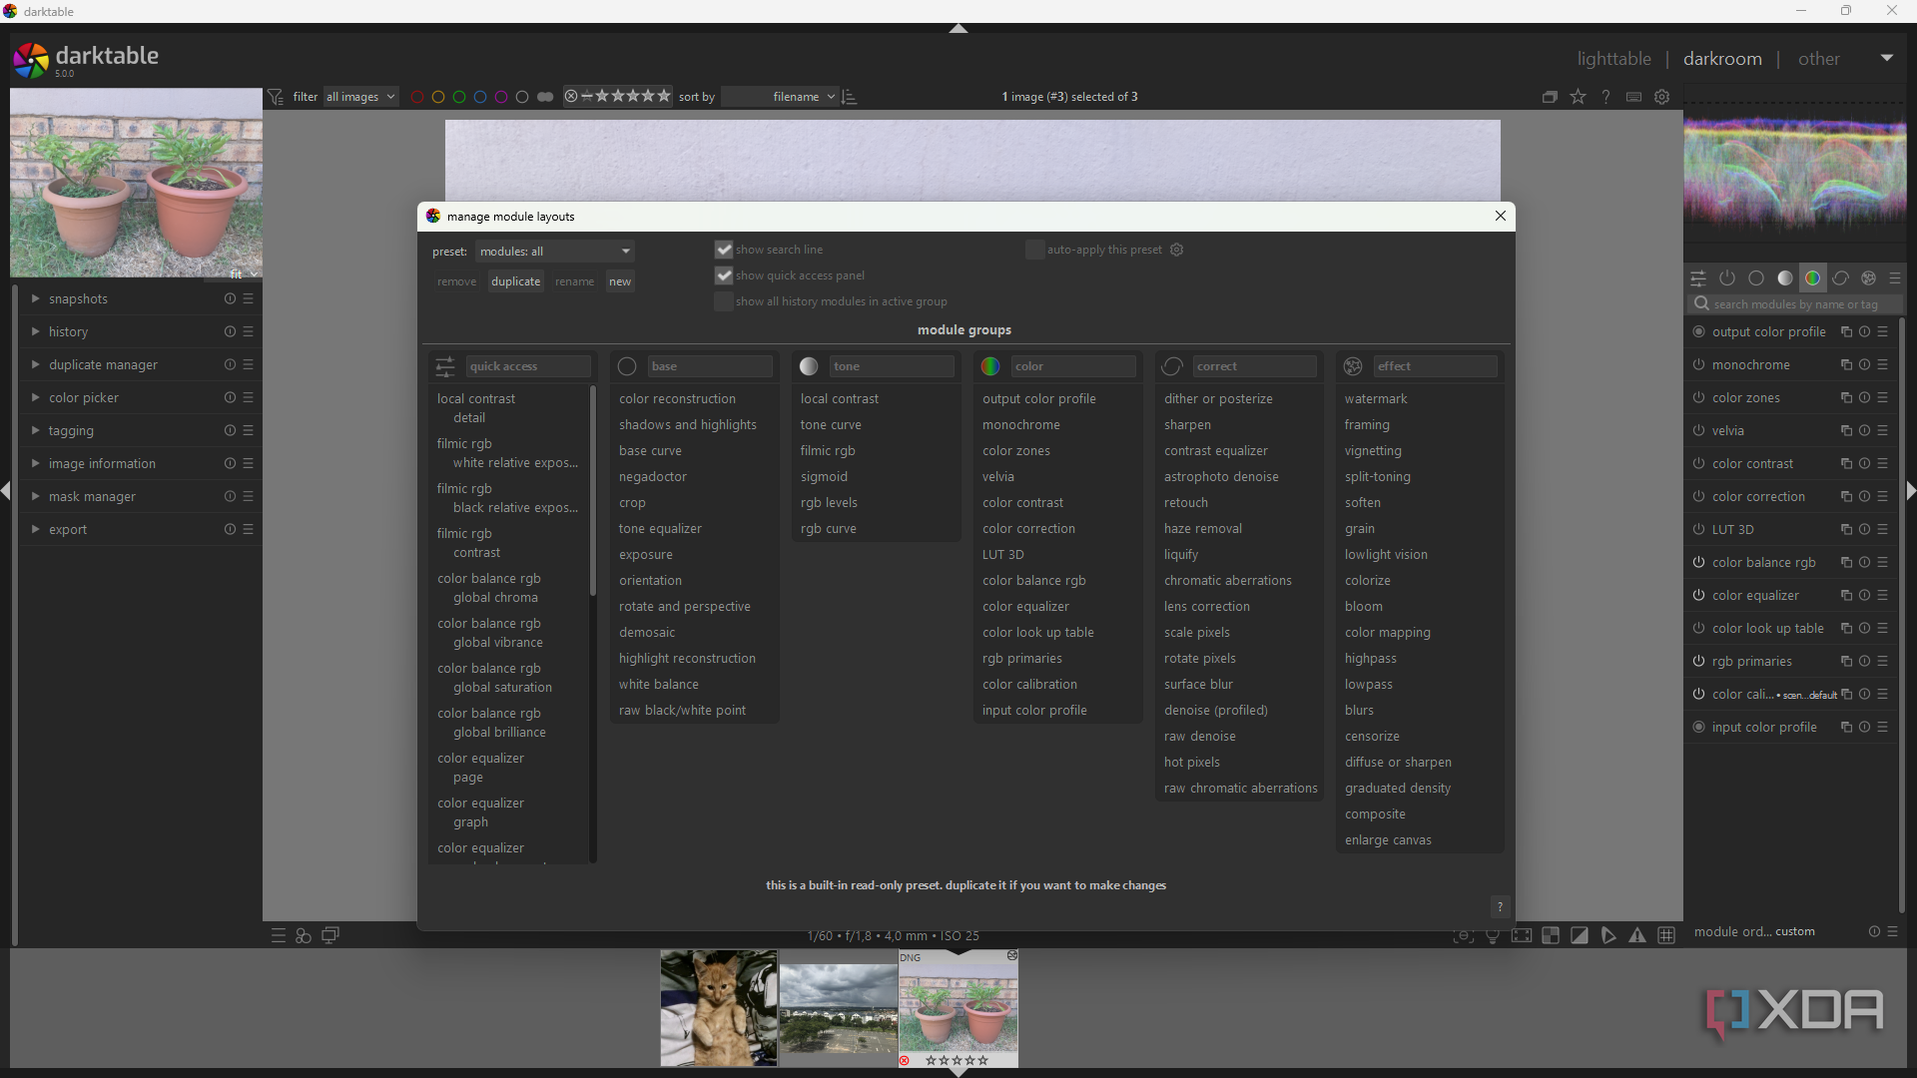This screenshot has width=1917, height=1078.
Task: Select green color label filter circle
Action: [459, 97]
